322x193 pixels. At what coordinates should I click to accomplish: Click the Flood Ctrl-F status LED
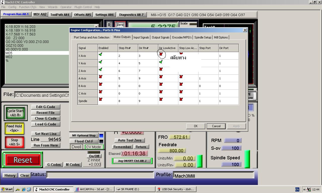pyautogui.click(x=101, y=141)
